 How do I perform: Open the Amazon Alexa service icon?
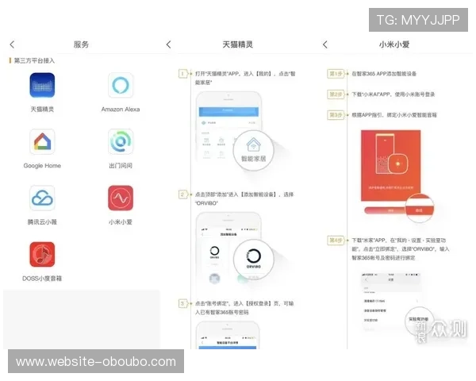(x=121, y=85)
